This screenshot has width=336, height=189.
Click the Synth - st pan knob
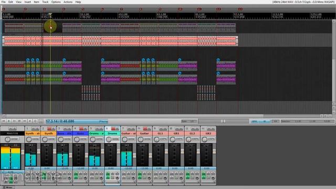(29, 140)
